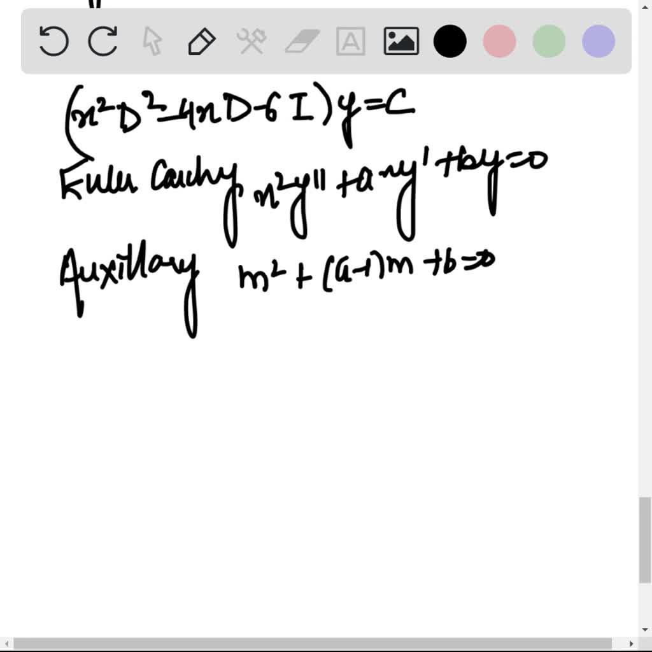Select the black ink color
This screenshot has height=652, width=652.
coord(450,41)
